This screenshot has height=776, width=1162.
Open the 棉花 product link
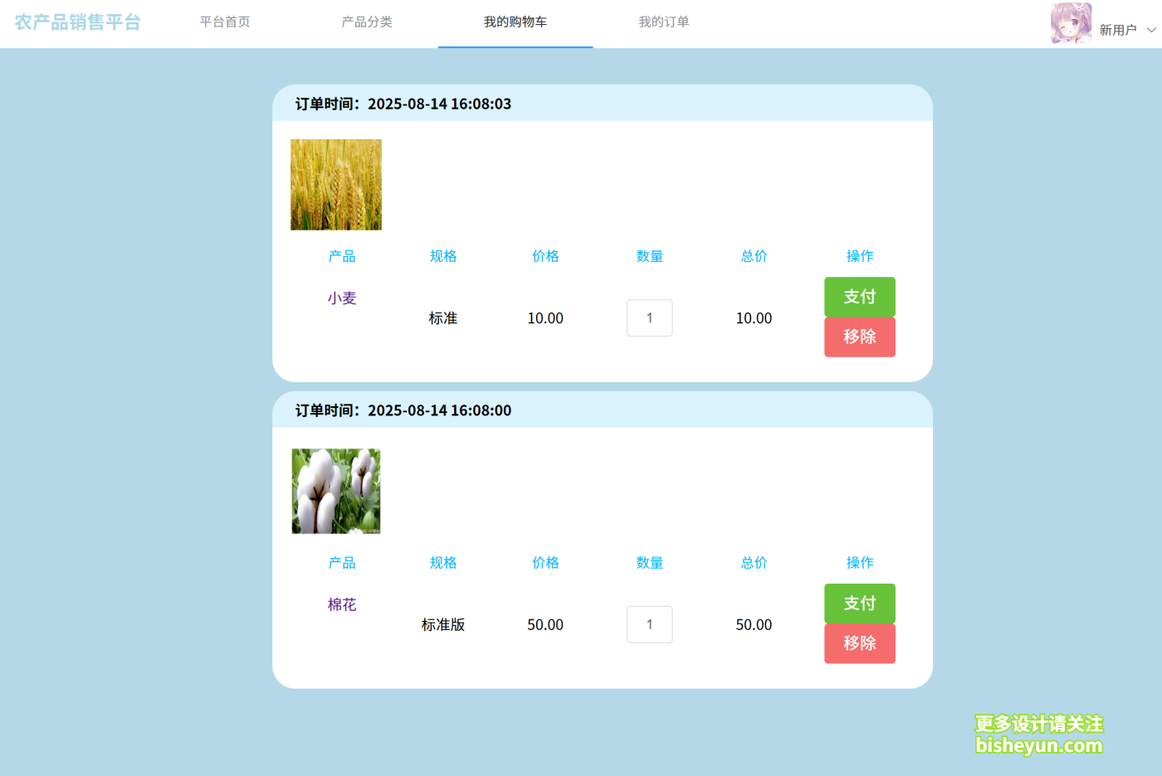pyautogui.click(x=340, y=604)
